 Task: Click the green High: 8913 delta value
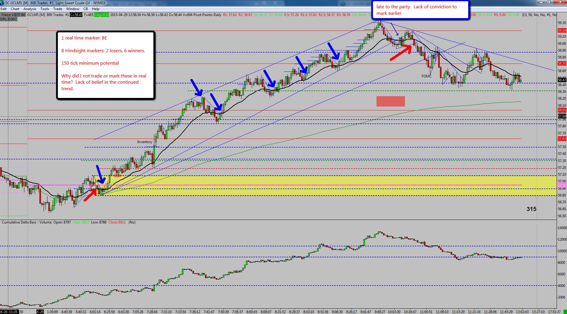click(81, 222)
